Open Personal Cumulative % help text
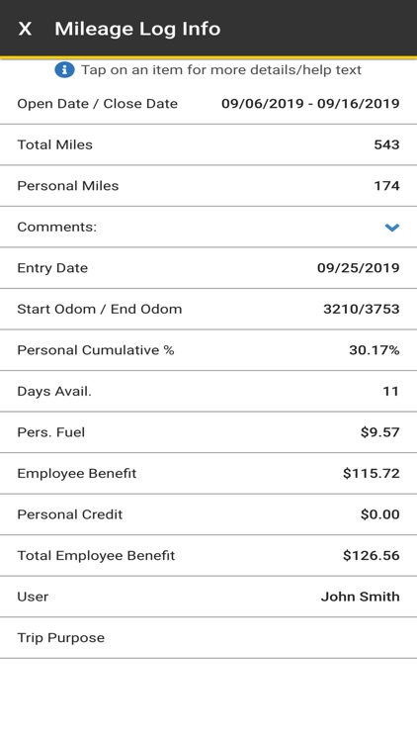The image size is (417, 742). point(208,350)
